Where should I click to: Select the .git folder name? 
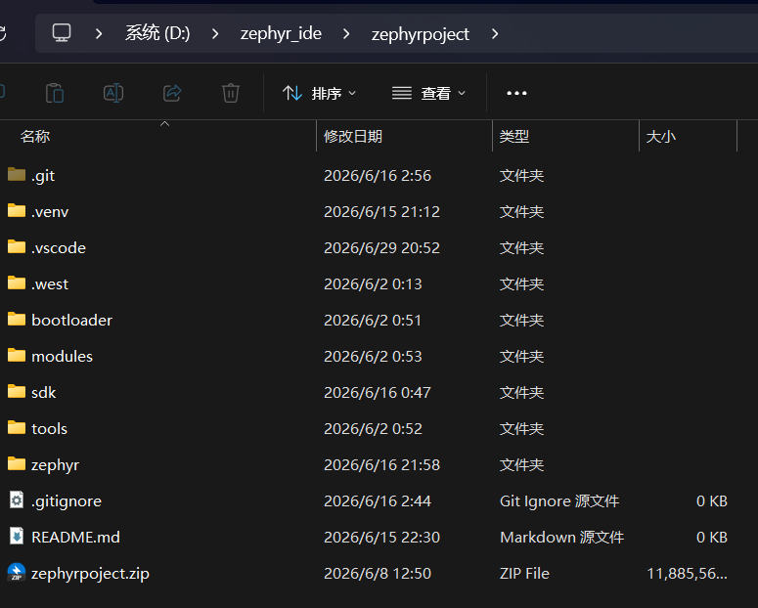pos(43,175)
